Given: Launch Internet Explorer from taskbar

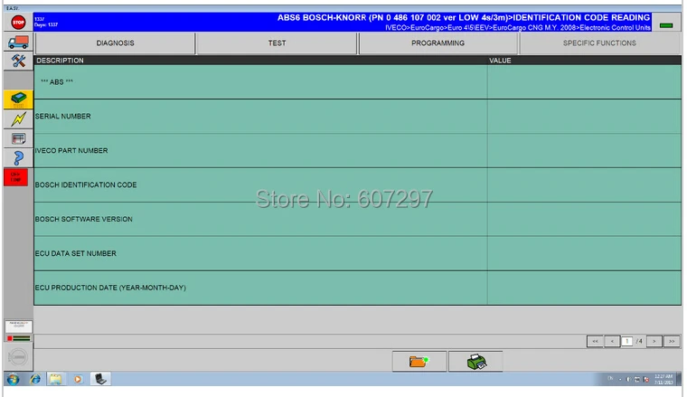Looking at the screenshot, I should click(x=35, y=379).
